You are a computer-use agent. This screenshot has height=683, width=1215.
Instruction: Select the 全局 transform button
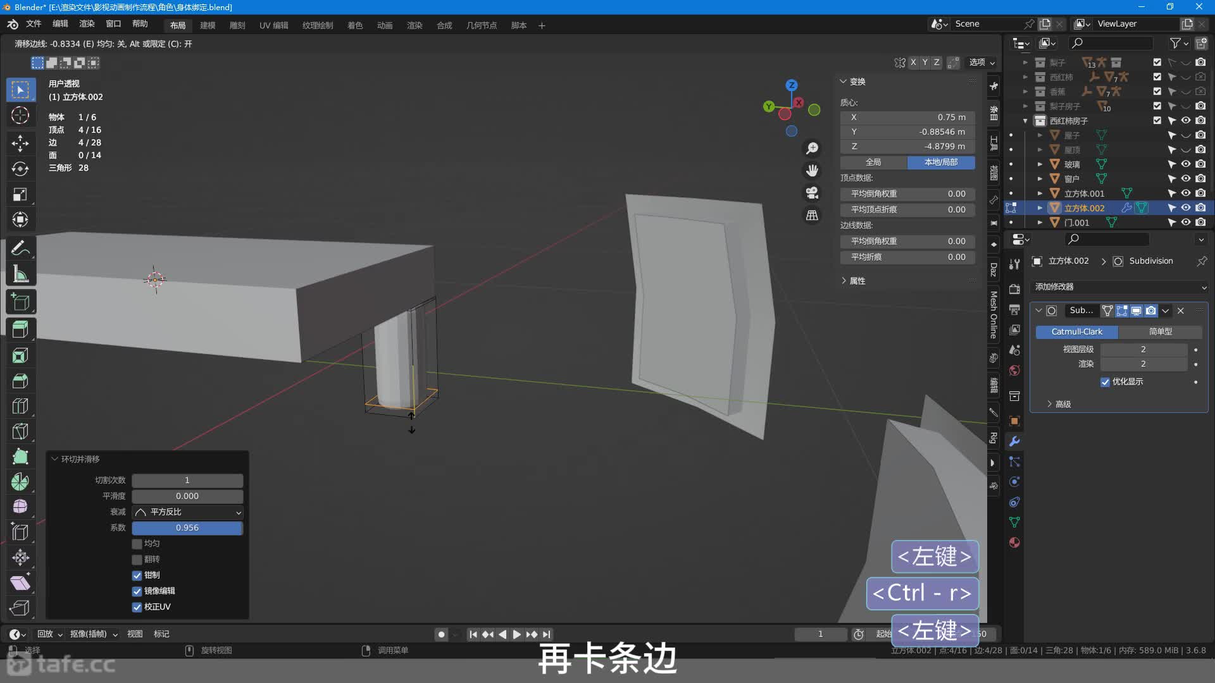tap(873, 163)
